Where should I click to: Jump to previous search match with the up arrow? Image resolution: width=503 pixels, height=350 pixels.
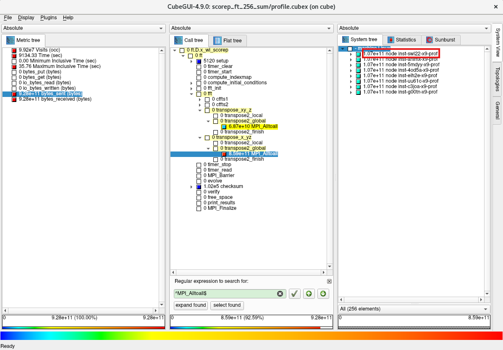tap(309, 294)
